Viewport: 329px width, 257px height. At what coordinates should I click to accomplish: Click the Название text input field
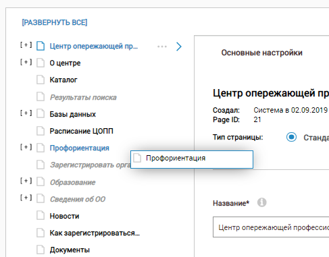(x=271, y=227)
